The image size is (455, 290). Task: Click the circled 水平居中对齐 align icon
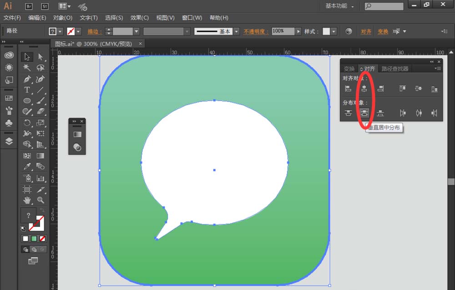point(364,89)
